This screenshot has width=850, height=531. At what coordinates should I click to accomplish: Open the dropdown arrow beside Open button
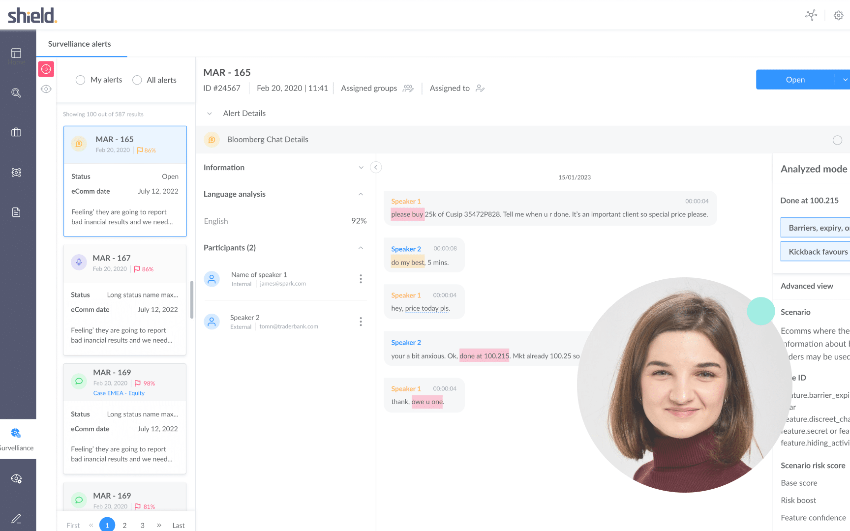[x=845, y=80]
